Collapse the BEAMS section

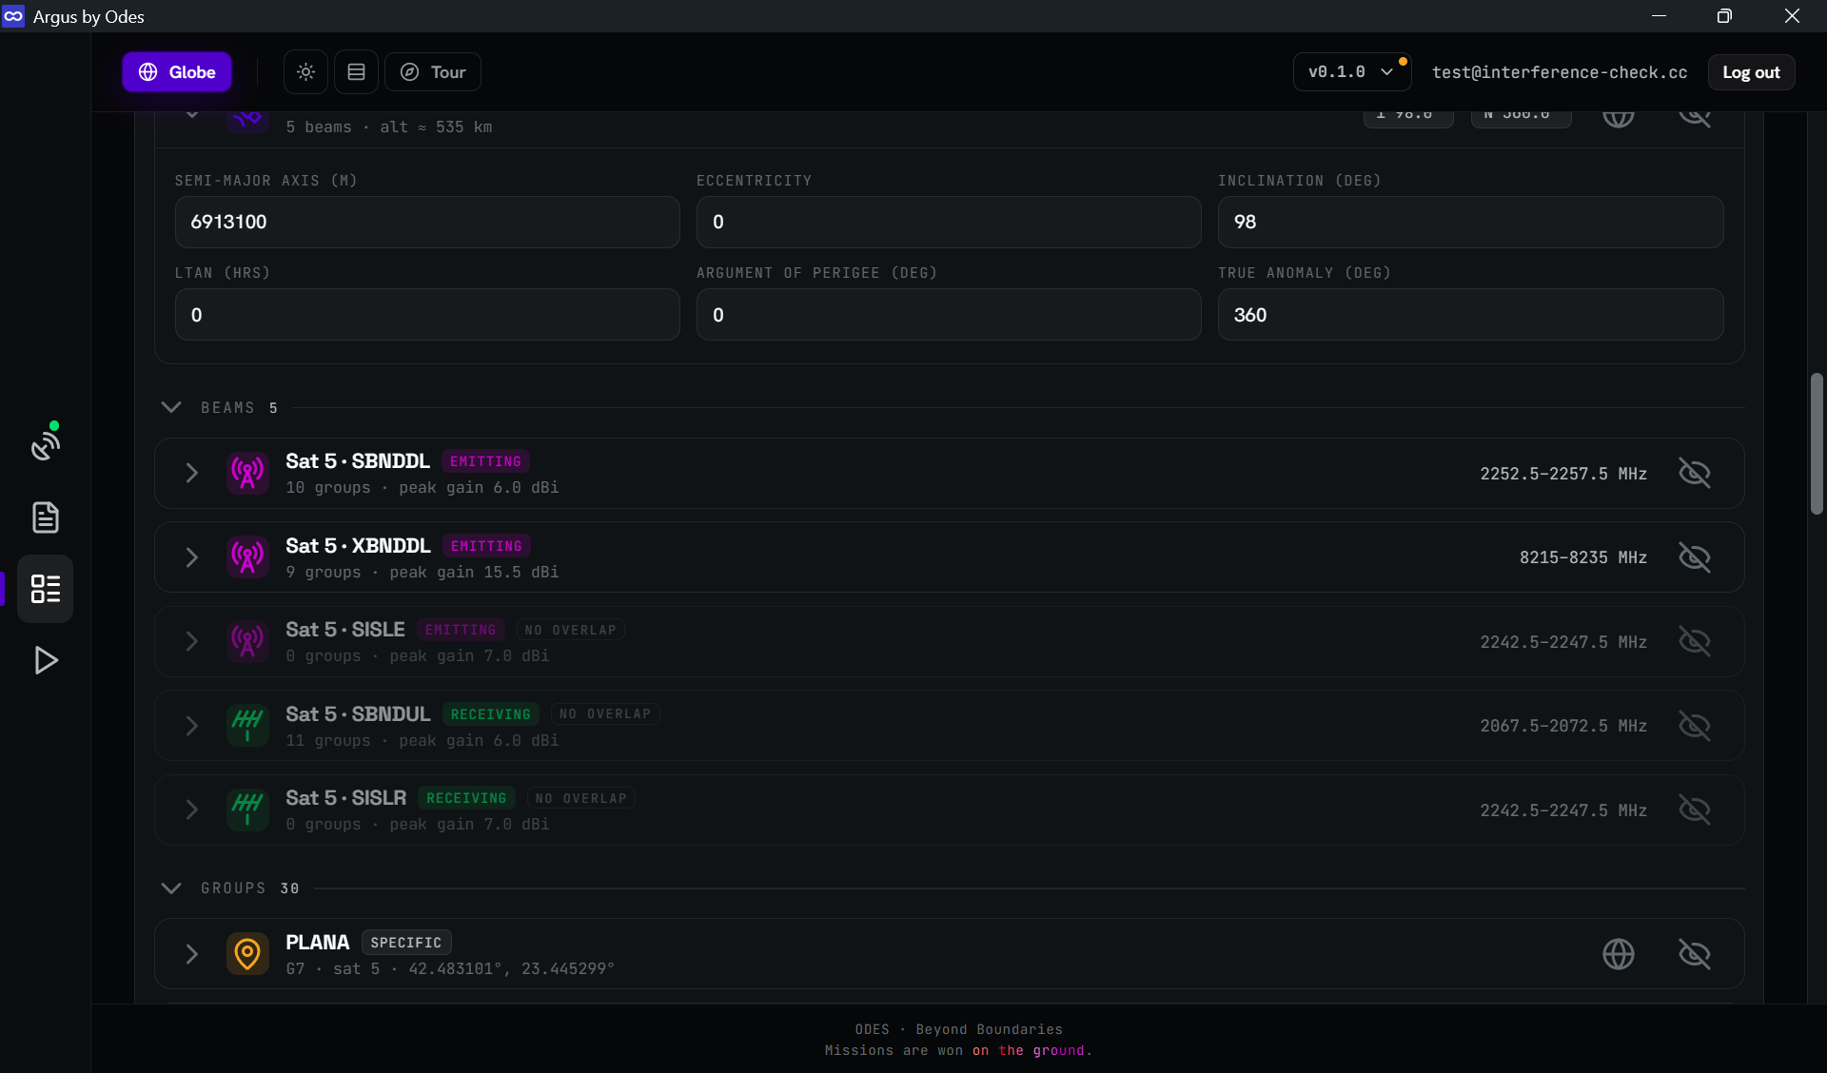coord(171,407)
